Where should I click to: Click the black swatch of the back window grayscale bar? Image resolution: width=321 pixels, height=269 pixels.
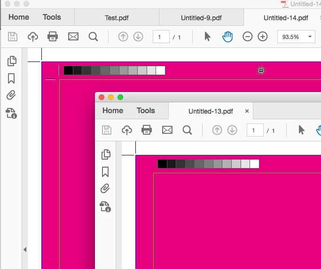pos(68,70)
